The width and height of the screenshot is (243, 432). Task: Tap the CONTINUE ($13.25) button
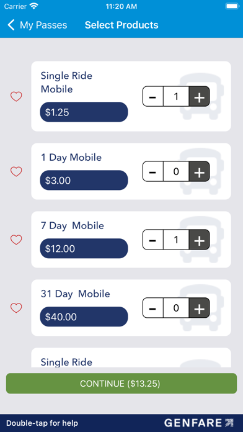tap(122, 384)
